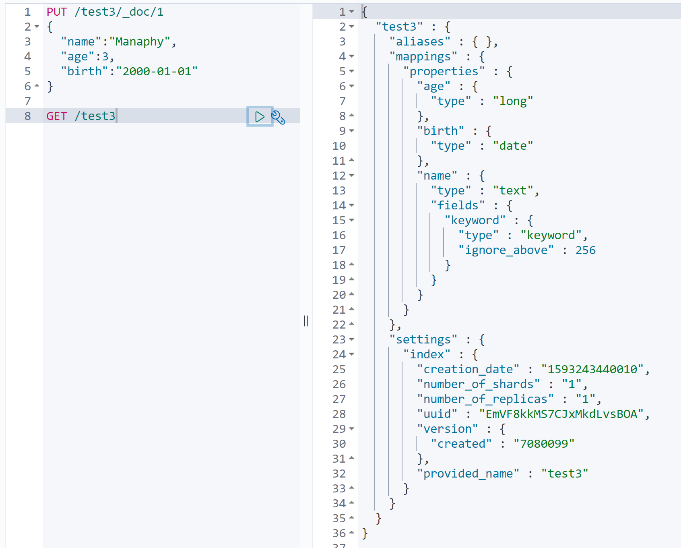Collapse the "settings" block at line 23
This screenshot has width=681, height=548.
pos(352,339)
